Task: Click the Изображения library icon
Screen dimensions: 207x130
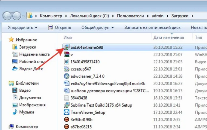Action: 15,105
